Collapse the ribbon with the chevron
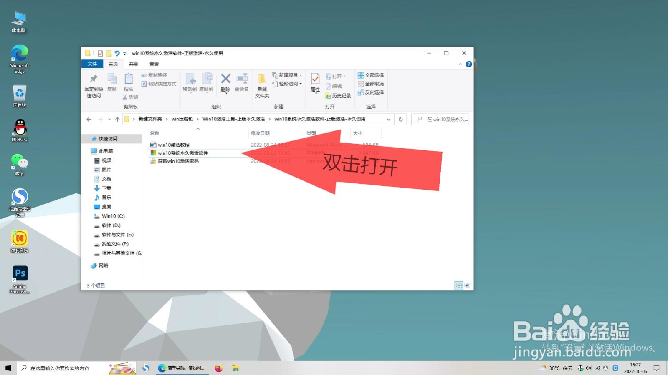Screen dimensions: 668x375 coord(460,64)
